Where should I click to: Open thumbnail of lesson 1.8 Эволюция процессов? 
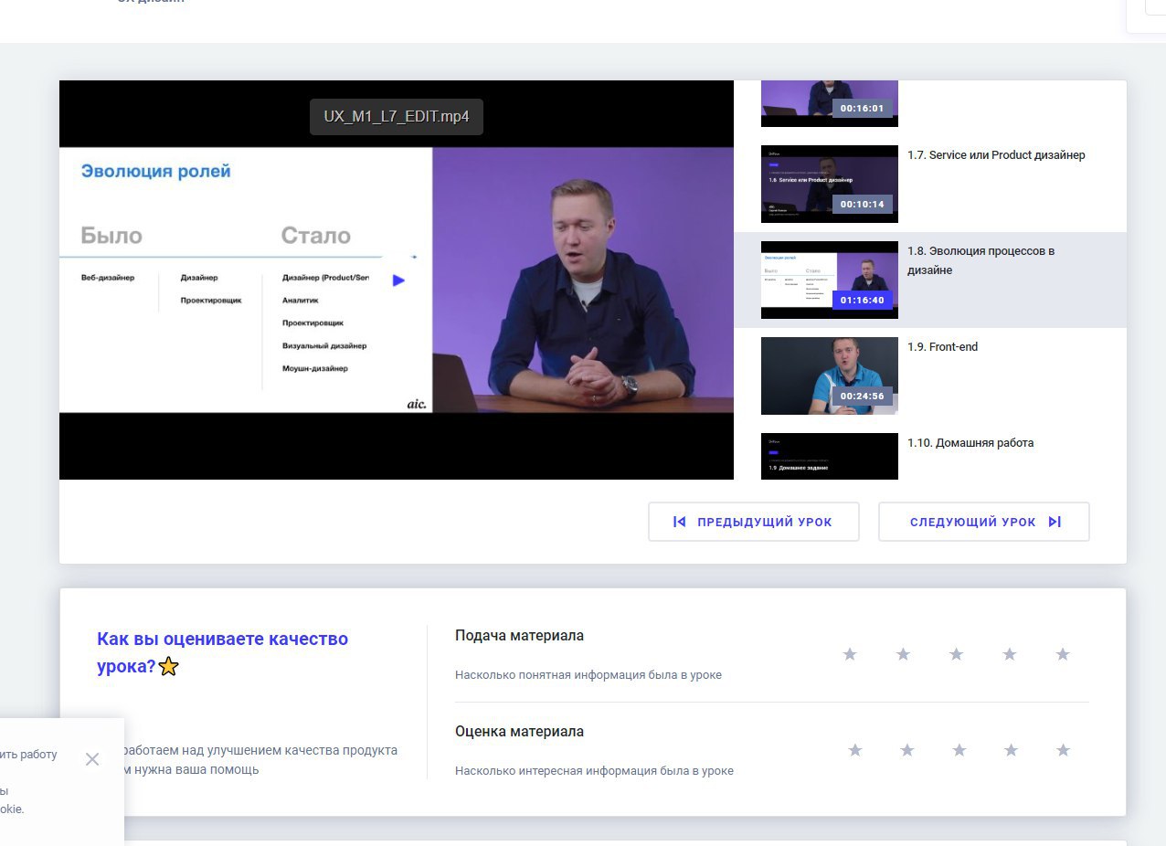click(x=830, y=280)
